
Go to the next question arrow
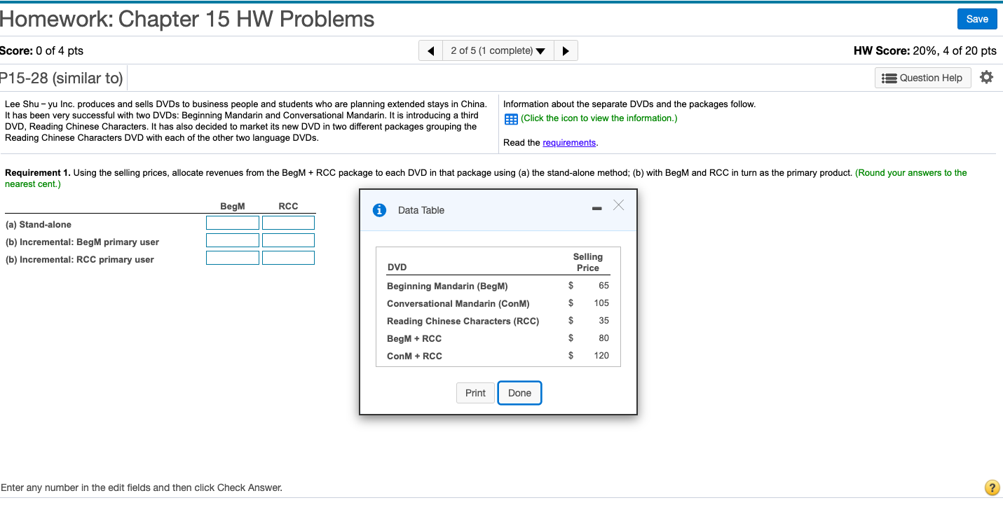pos(566,50)
